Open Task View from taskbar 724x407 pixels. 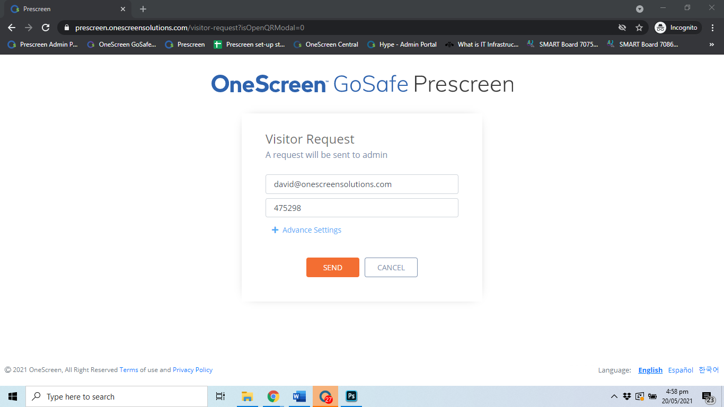[x=220, y=396]
